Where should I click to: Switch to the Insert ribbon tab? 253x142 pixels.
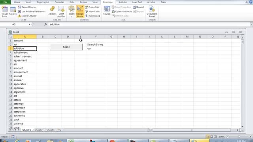[28, 2]
